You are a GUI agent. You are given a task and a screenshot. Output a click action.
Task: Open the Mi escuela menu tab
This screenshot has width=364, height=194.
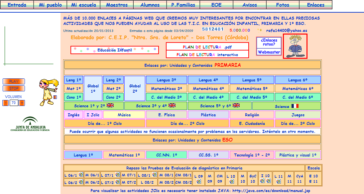click(83, 5)
